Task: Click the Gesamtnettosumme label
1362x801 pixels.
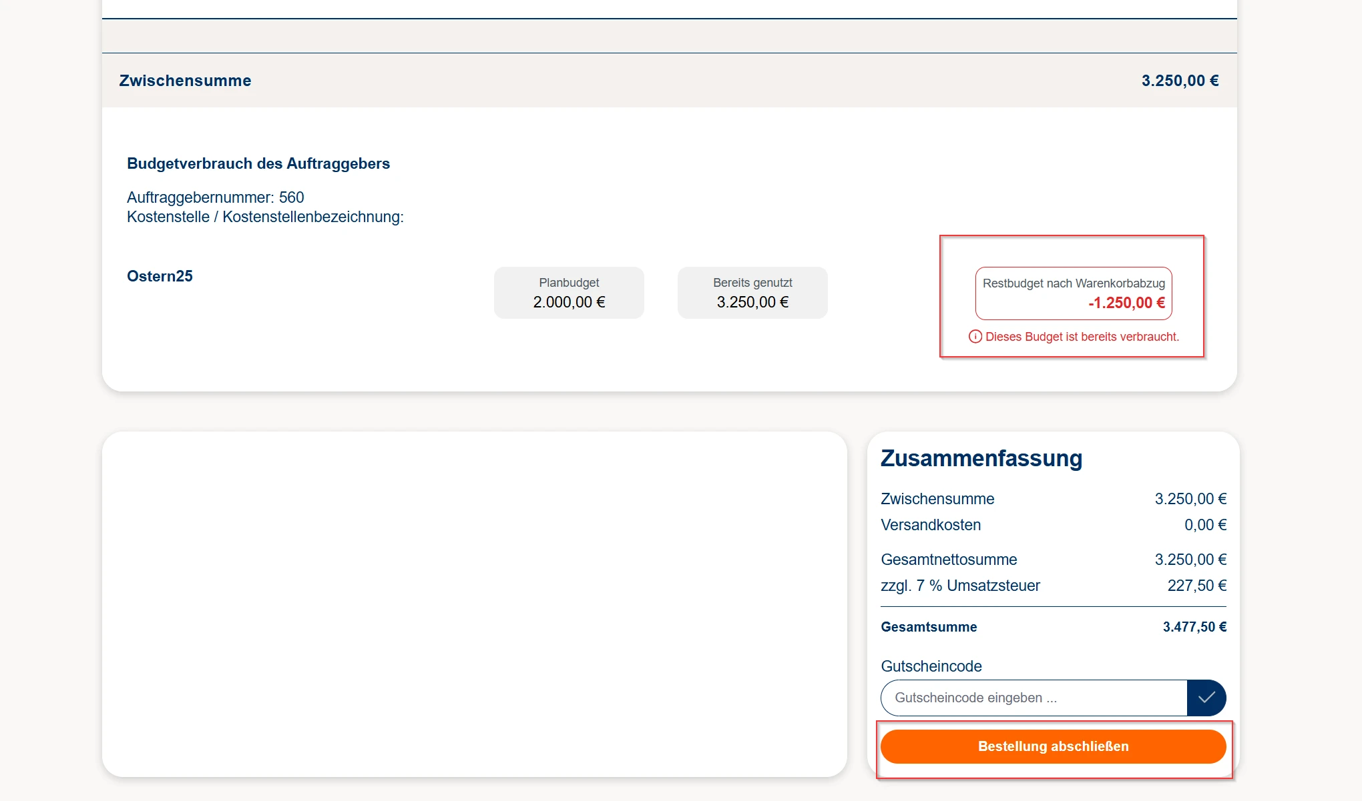Action: 949,560
